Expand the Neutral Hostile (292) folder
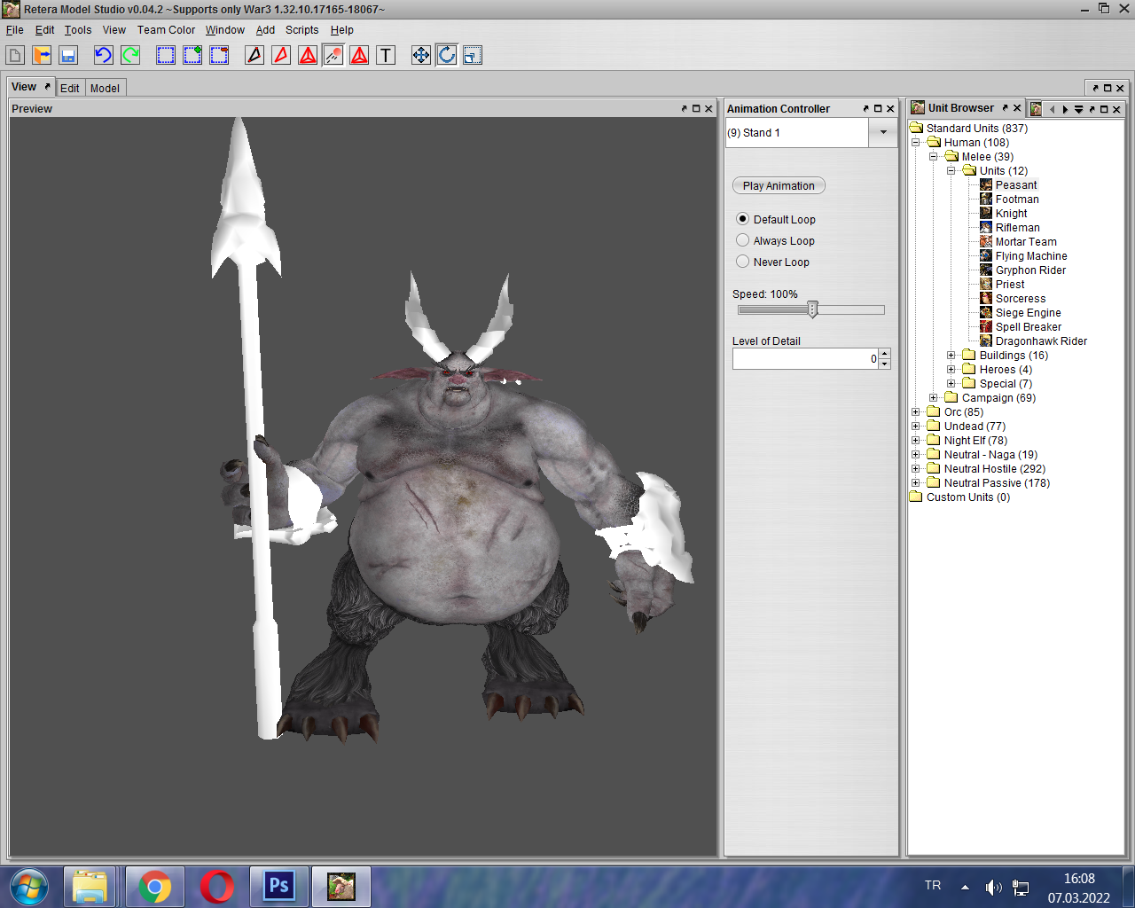The height and width of the screenshot is (908, 1135). [916, 468]
